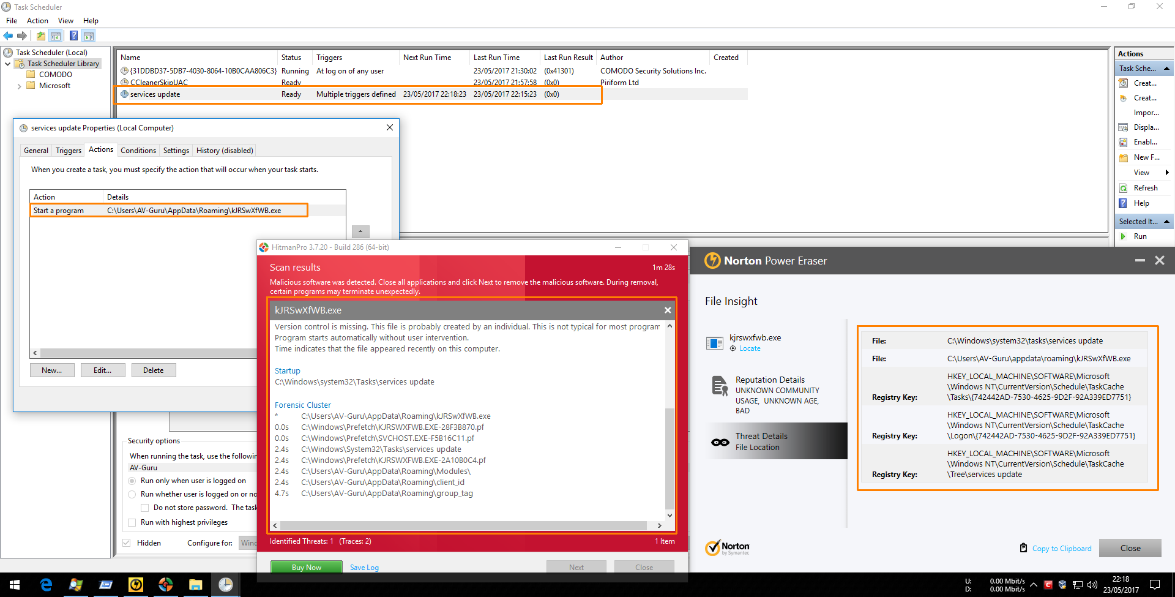The height and width of the screenshot is (597, 1175).
Task: Toggle the Hidden checkbox
Action: point(127,543)
